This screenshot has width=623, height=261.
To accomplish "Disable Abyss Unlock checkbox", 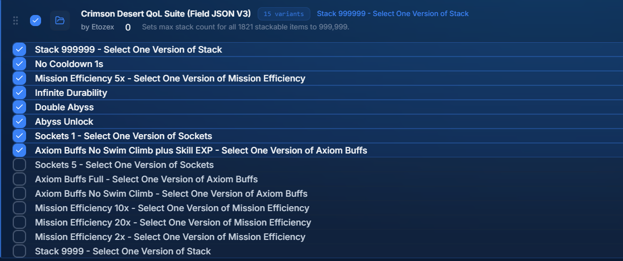I will point(19,121).
